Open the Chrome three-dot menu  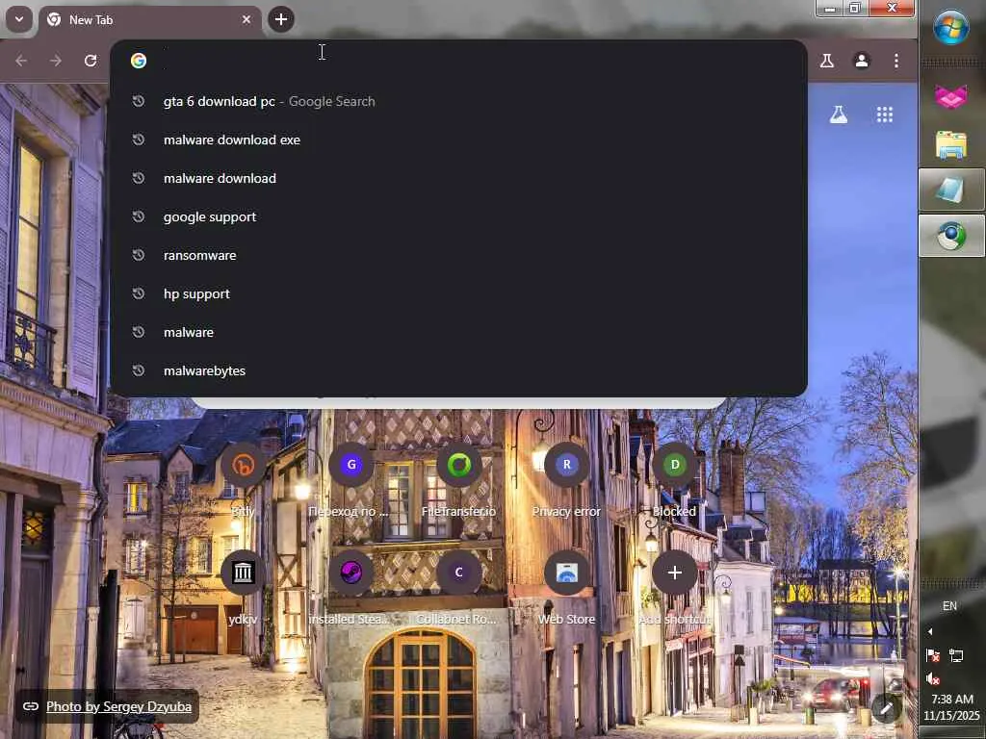click(896, 61)
